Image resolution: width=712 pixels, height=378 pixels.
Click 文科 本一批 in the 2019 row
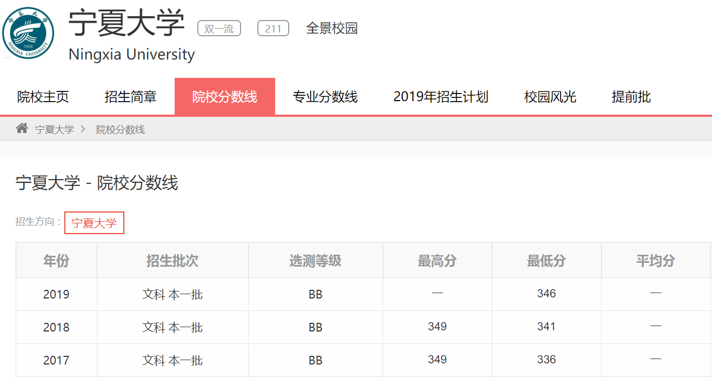(172, 294)
